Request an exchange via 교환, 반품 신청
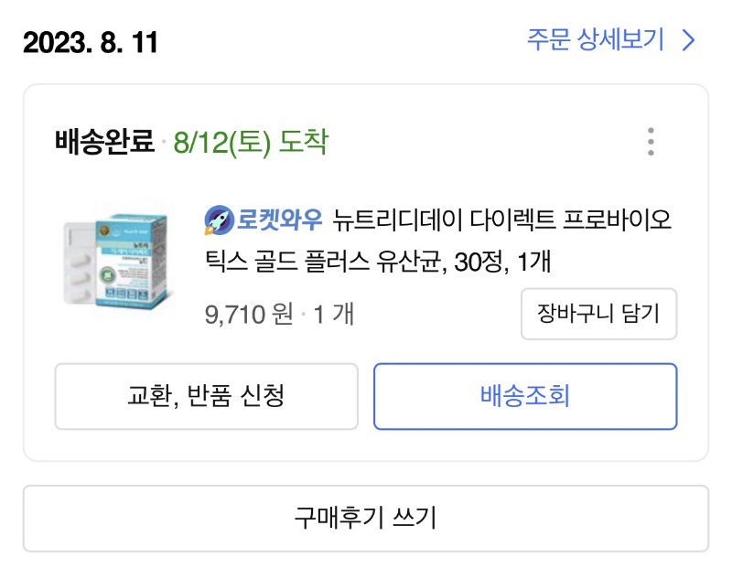The height and width of the screenshot is (568, 732). point(207,396)
